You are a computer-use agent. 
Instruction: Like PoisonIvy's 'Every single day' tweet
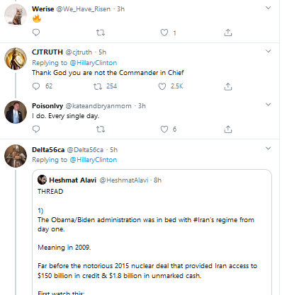click(164, 129)
